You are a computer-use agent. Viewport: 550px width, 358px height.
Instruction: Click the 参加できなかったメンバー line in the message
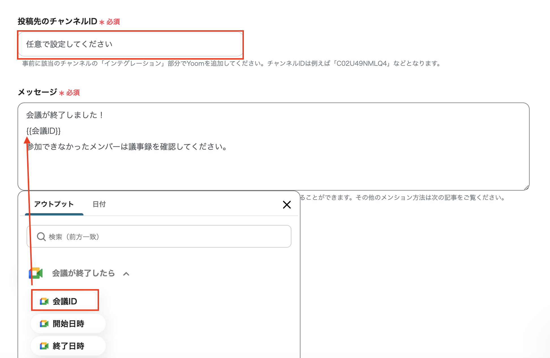coord(126,147)
